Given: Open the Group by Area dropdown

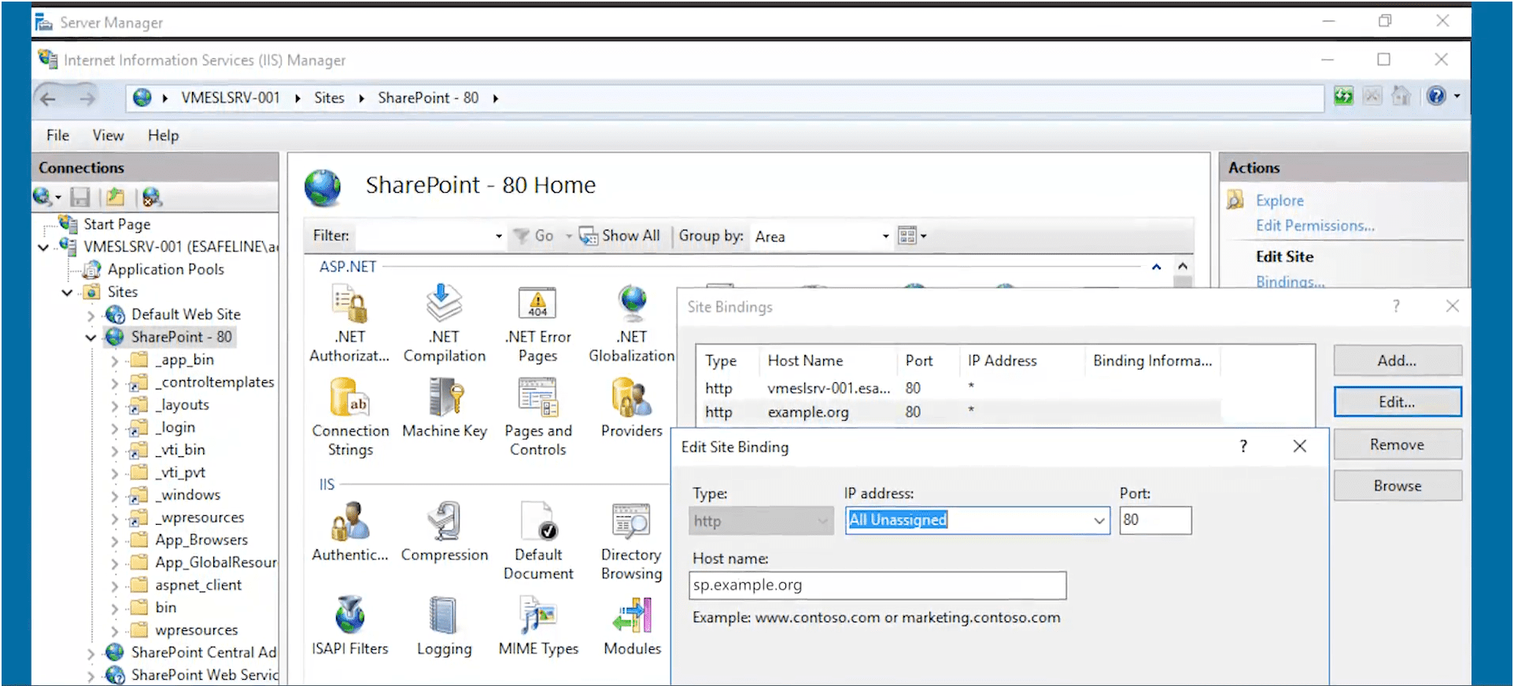Looking at the screenshot, I should (x=885, y=236).
